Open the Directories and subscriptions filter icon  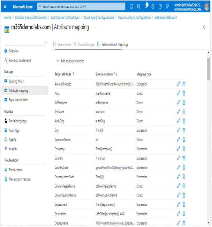tap(139, 6)
